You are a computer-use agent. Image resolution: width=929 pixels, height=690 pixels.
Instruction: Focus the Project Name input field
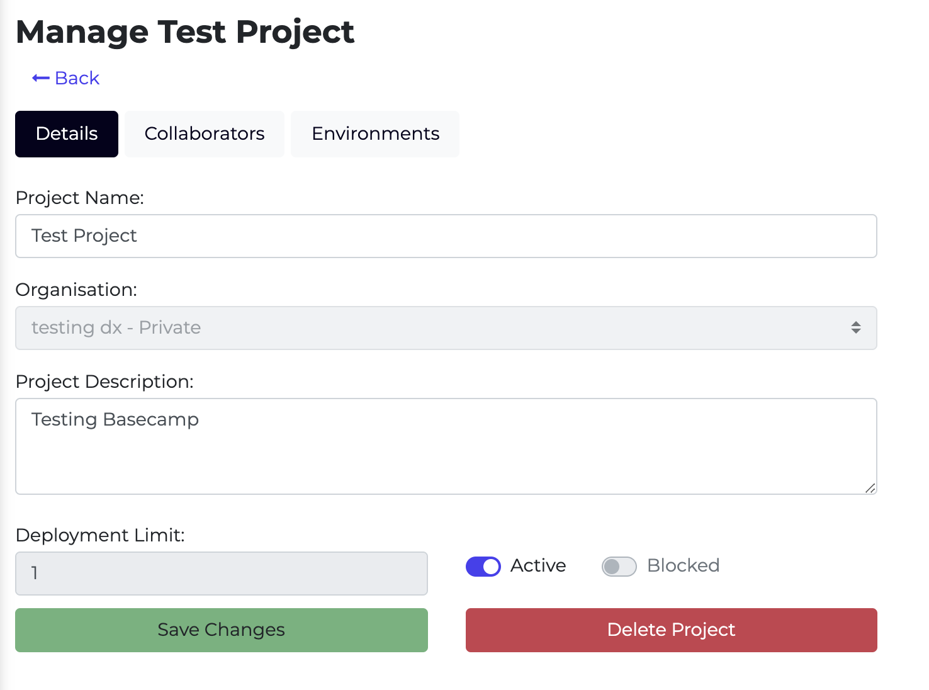(446, 236)
